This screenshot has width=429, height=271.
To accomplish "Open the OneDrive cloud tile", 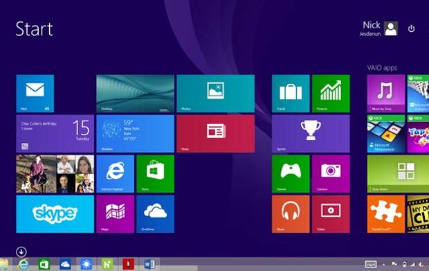I will click(x=156, y=214).
